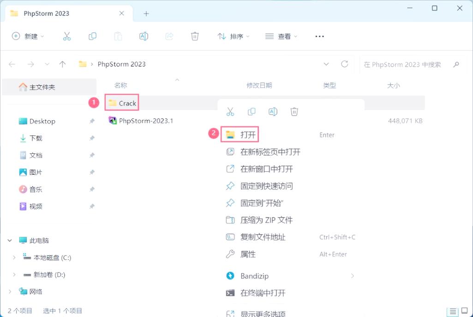Click the up arrow to go to parent folder
Image resolution: width=473 pixels, height=317 pixels.
(62, 64)
